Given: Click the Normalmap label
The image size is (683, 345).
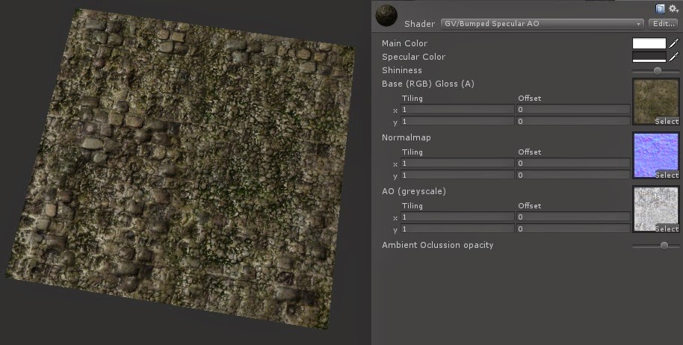Looking at the screenshot, I should (406, 137).
